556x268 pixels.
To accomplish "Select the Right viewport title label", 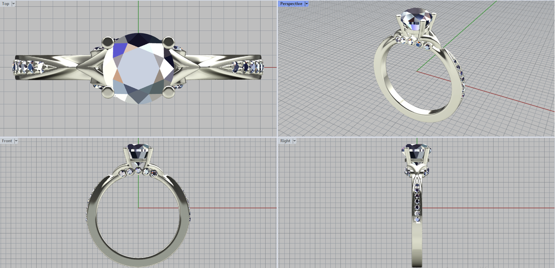I will [x=285, y=141].
